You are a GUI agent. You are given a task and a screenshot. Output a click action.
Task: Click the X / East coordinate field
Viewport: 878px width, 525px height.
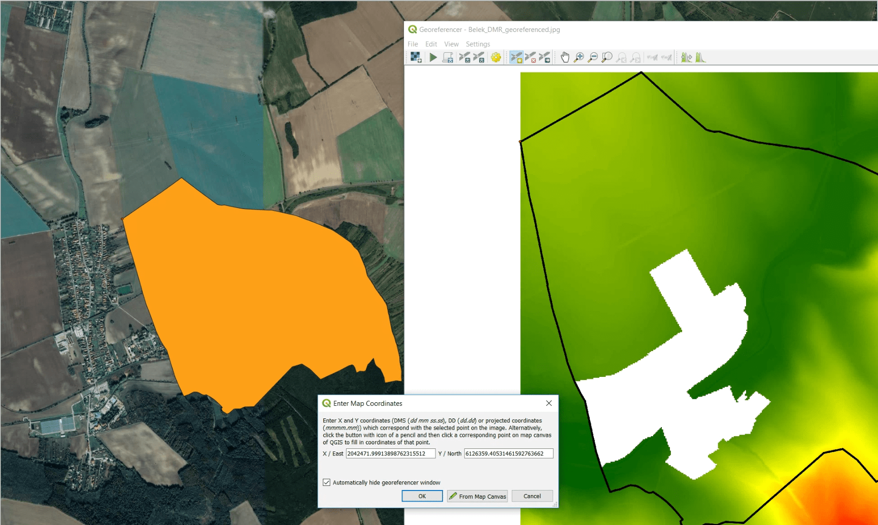tap(390, 453)
